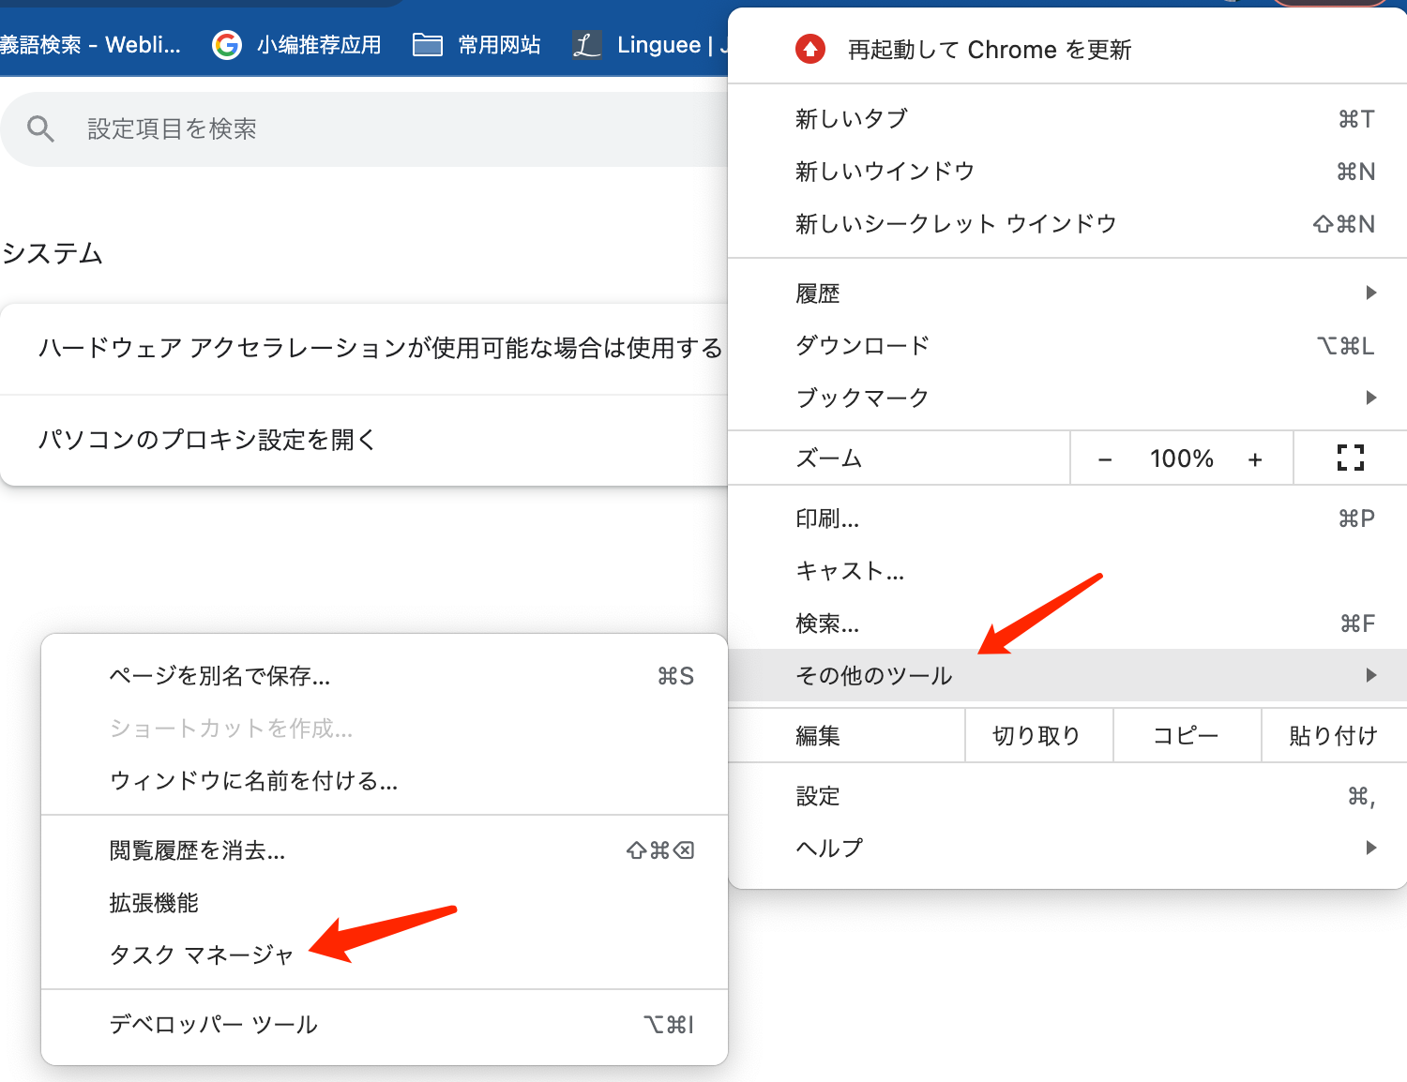Expand the ブックマーク submenu
This screenshot has width=1407, height=1082.
pyautogui.click(x=1371, y=397)
